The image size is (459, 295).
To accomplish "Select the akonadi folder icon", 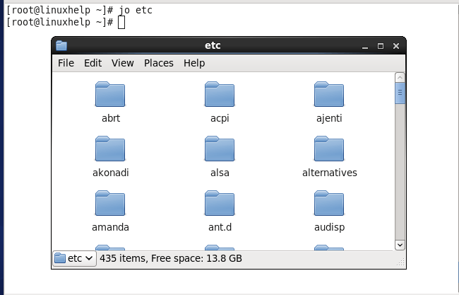I will pos(110,149).
